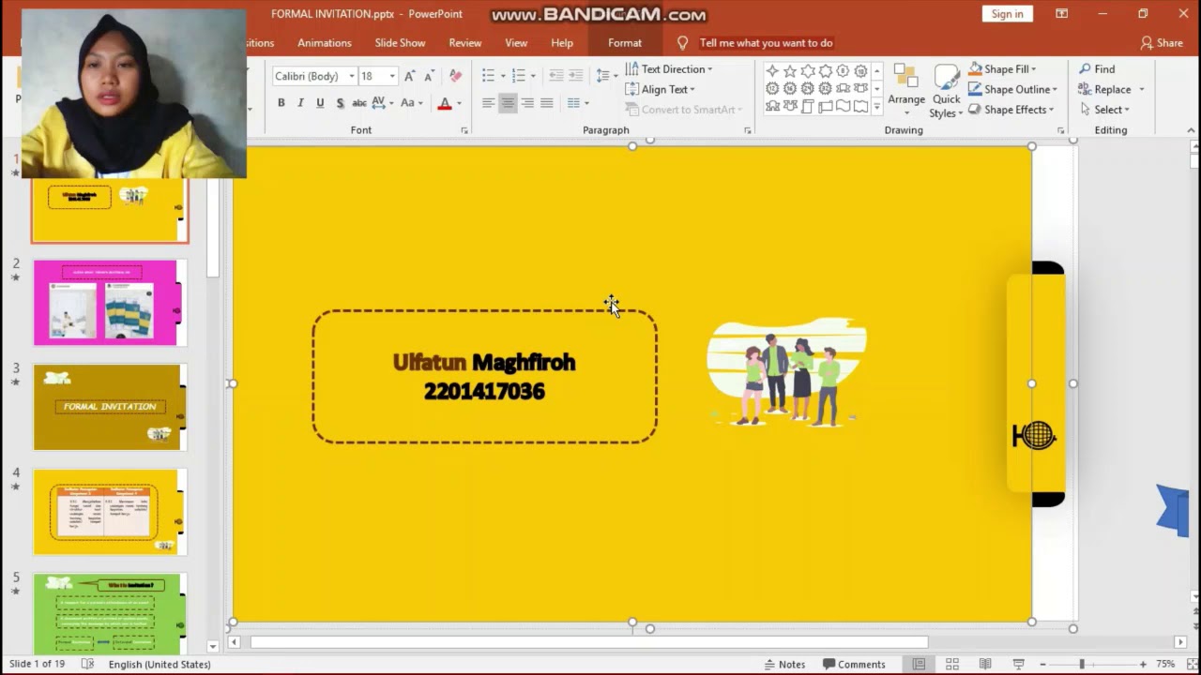Switch to Animations tab
The width and height of the screenshot is (1201, 675).
pyautogui.click(x=325, y=43)
